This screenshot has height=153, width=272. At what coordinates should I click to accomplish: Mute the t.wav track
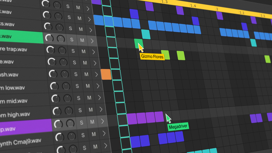pyautogui.click(x=80, y=18)
